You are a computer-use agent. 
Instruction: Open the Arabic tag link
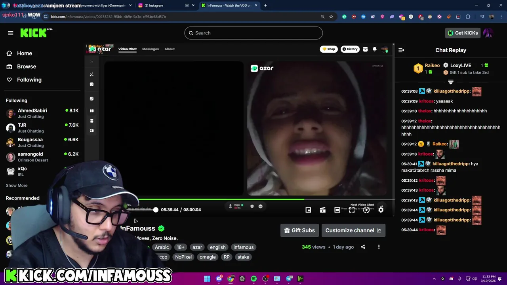click(x=162, y=247)
